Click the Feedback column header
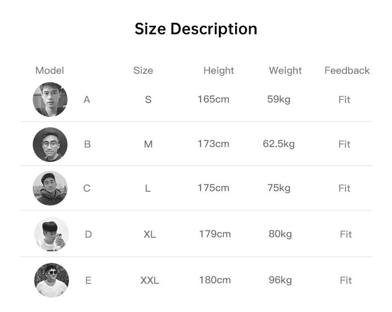This screenshot has height=312, width=392. 347,70
